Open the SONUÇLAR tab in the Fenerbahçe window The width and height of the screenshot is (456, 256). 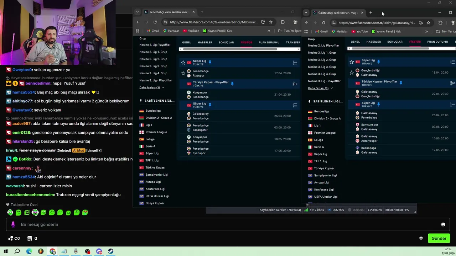226,42
